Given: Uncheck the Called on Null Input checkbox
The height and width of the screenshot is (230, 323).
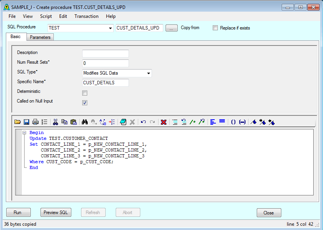Looking at the screenshot, I should coord(85,103).
